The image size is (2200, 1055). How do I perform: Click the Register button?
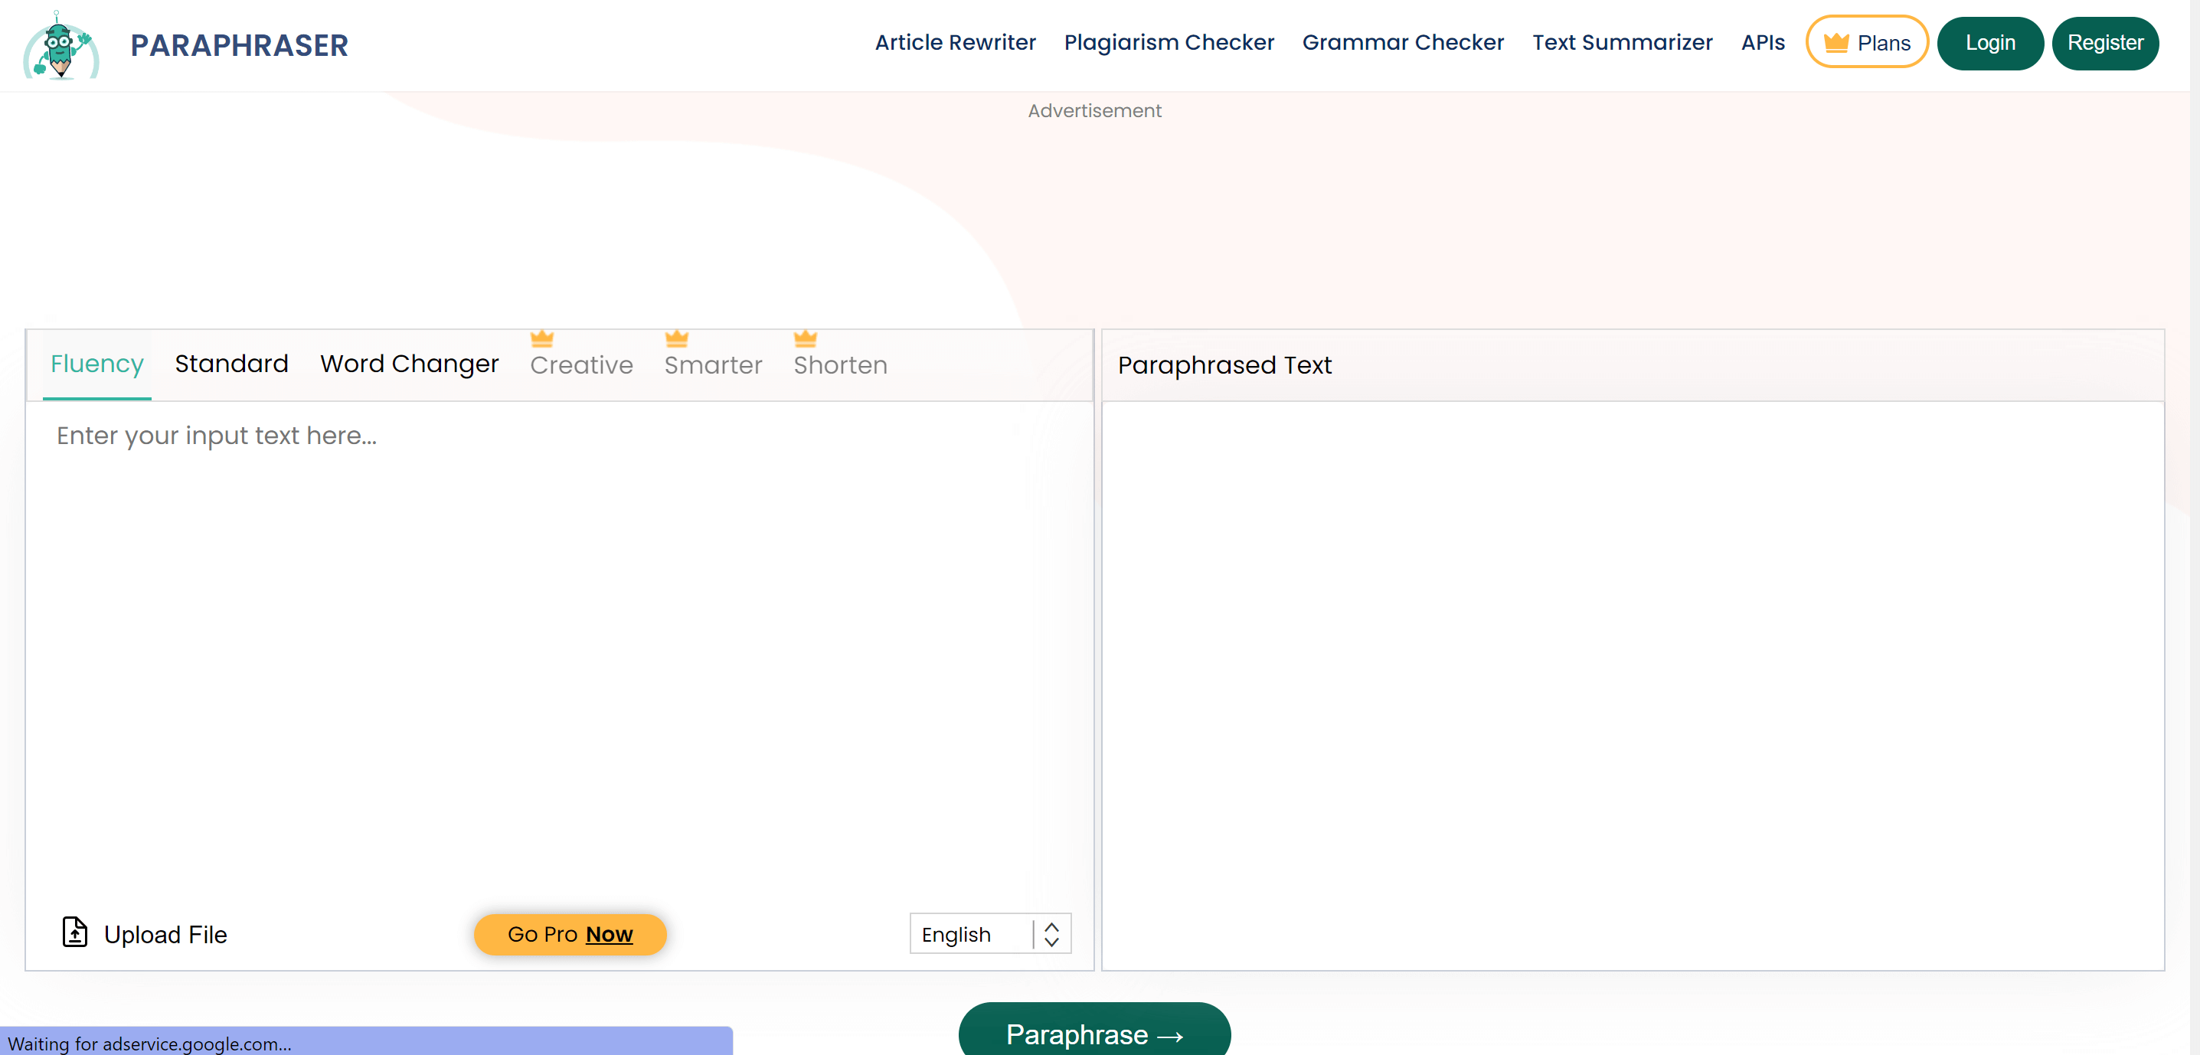(2104, 43)
